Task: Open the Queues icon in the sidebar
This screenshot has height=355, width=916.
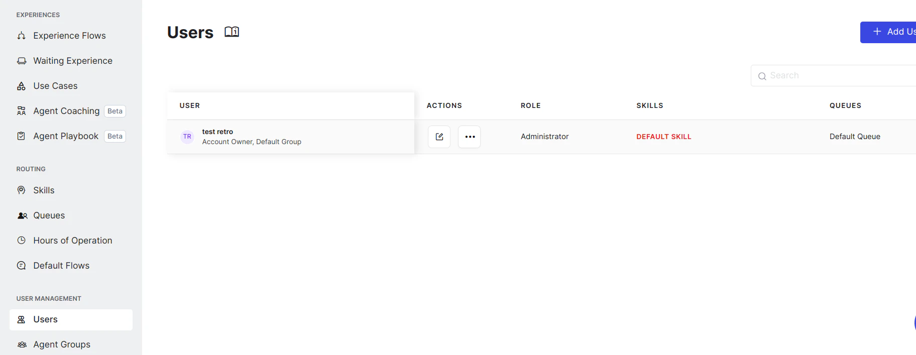Action: [x=21, y=215]
